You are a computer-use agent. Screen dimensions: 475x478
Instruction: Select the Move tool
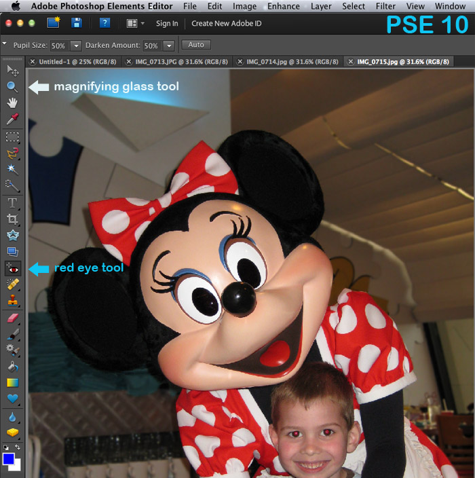[x=12, y=71]
